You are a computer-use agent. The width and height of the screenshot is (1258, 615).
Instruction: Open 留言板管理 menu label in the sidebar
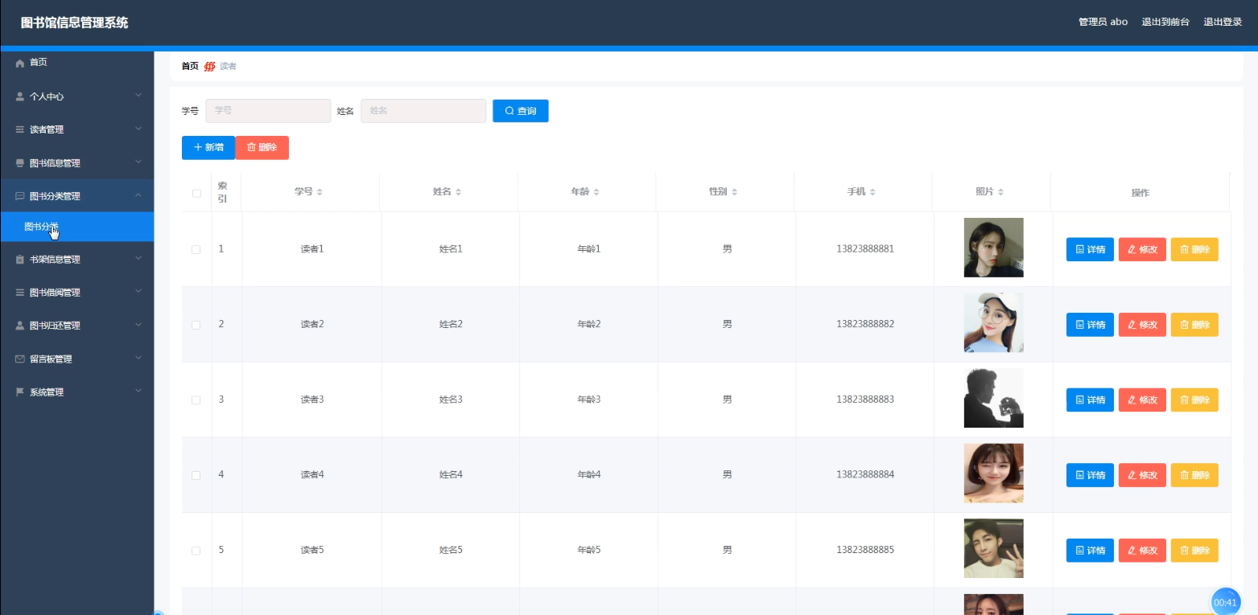pyautogui.click(x=51, y=359)
